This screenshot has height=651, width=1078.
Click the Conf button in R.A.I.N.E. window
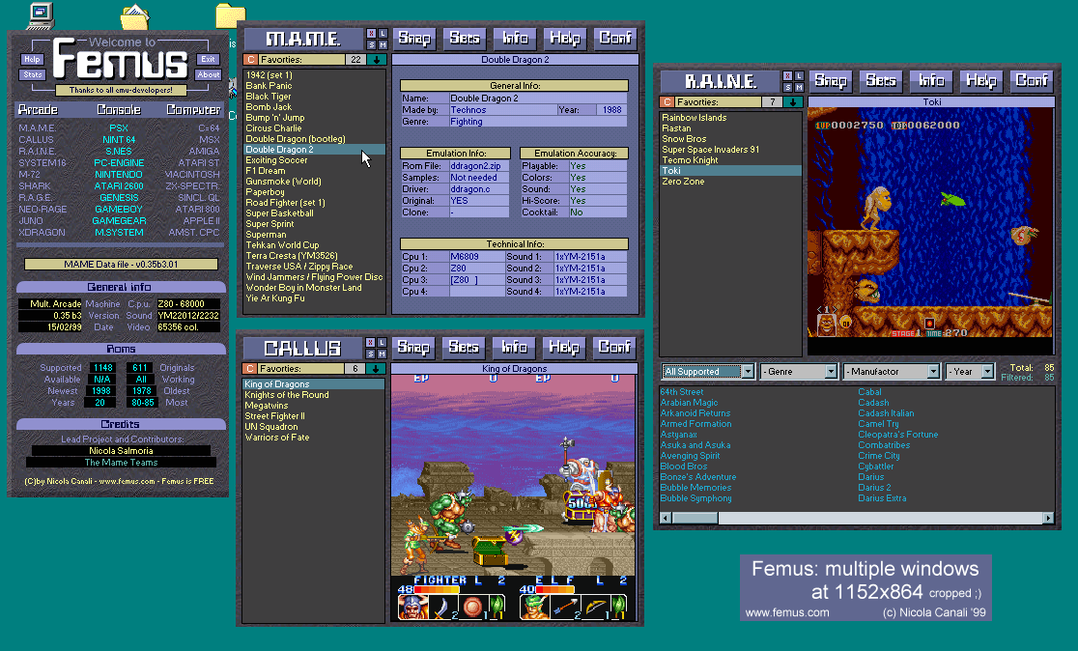1032,80
